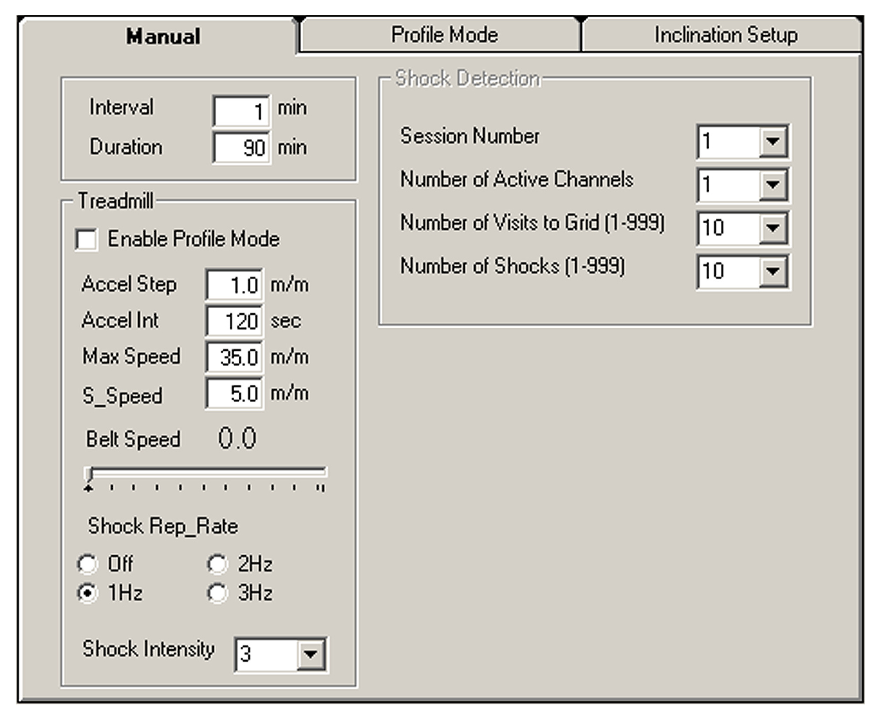880x720 pixels.
Task: Enable Profile Mode checkbox
Action: (x=87, y=239)
